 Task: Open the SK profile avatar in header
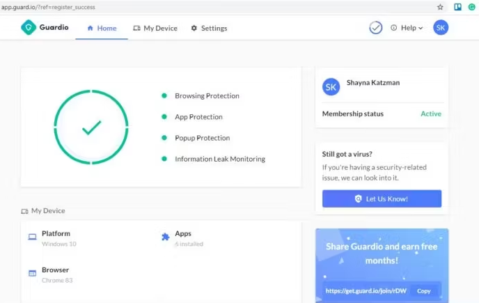coord(441,28)
